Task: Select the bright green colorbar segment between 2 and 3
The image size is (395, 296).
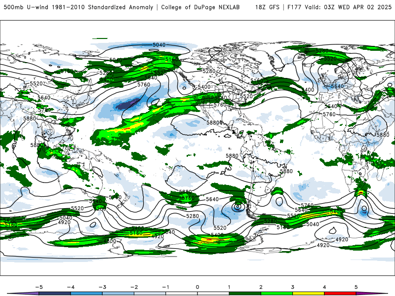Action: (276, 294)
